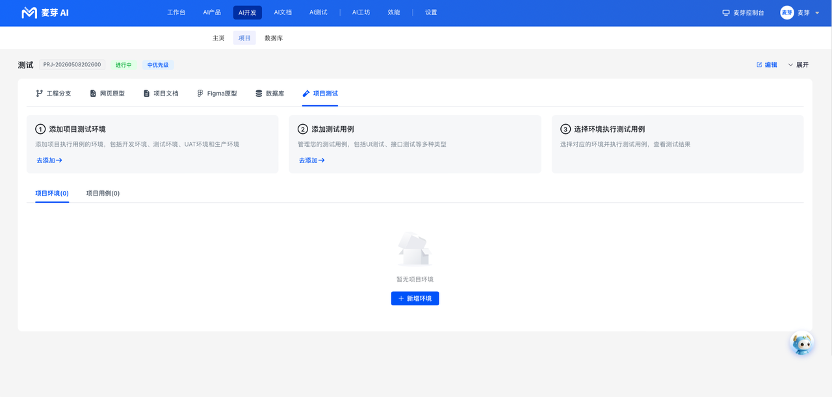
Task: Switch to 项目文档 tab
Action: 161,94
